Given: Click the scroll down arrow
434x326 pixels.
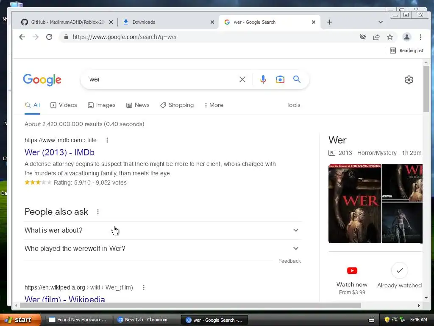Looking at the screenshot, I should tap(426, 298).
